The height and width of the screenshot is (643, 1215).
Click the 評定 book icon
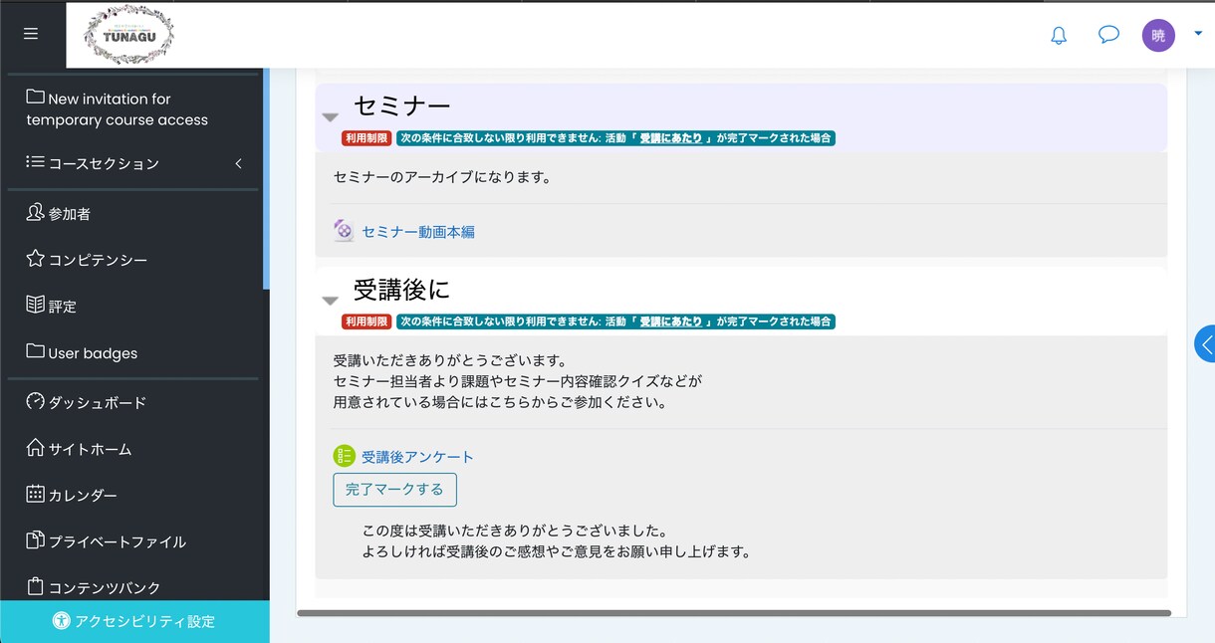tap(35, 305)
